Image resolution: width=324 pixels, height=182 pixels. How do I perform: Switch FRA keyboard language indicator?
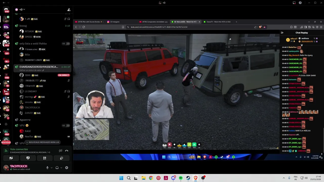point(296,178)
